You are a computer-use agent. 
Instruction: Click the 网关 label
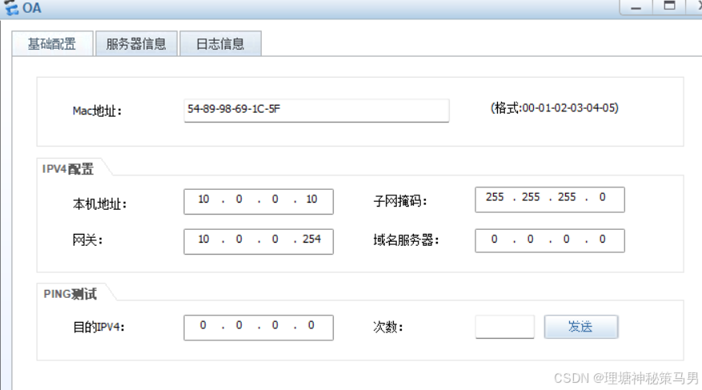pyautogui.click(x=87, y=240)
